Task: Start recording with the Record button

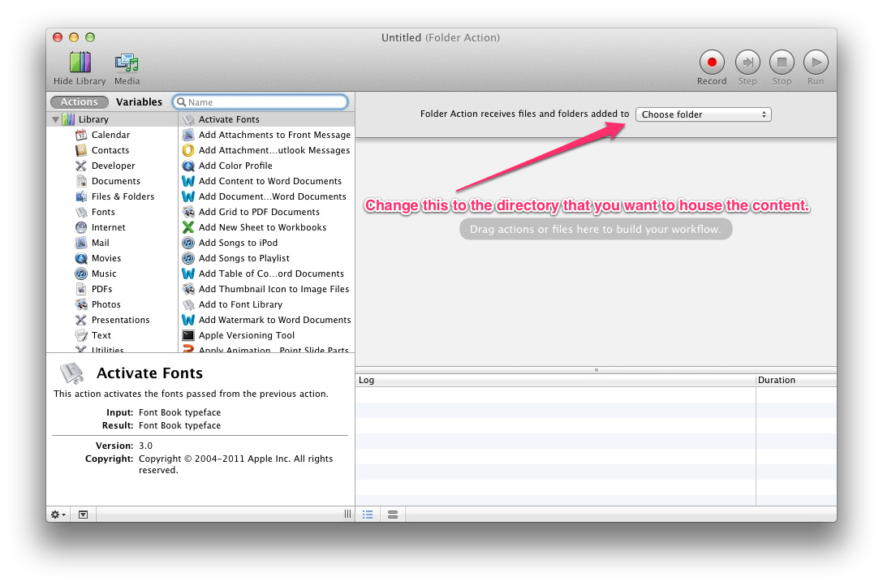Action: pyautogui.click(x=712, y=62)
